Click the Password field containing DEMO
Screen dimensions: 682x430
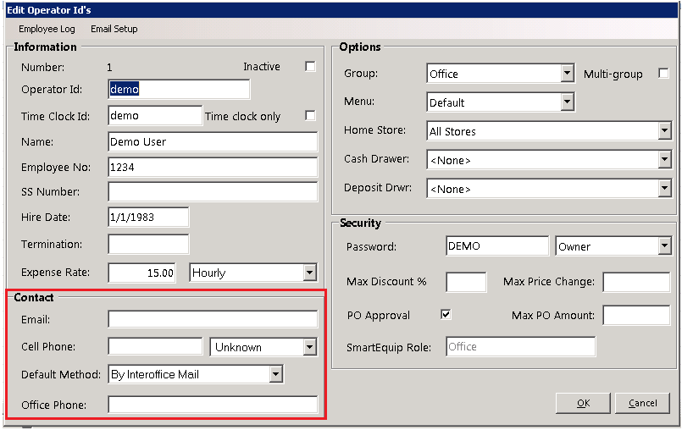click(x=497, y=246)
